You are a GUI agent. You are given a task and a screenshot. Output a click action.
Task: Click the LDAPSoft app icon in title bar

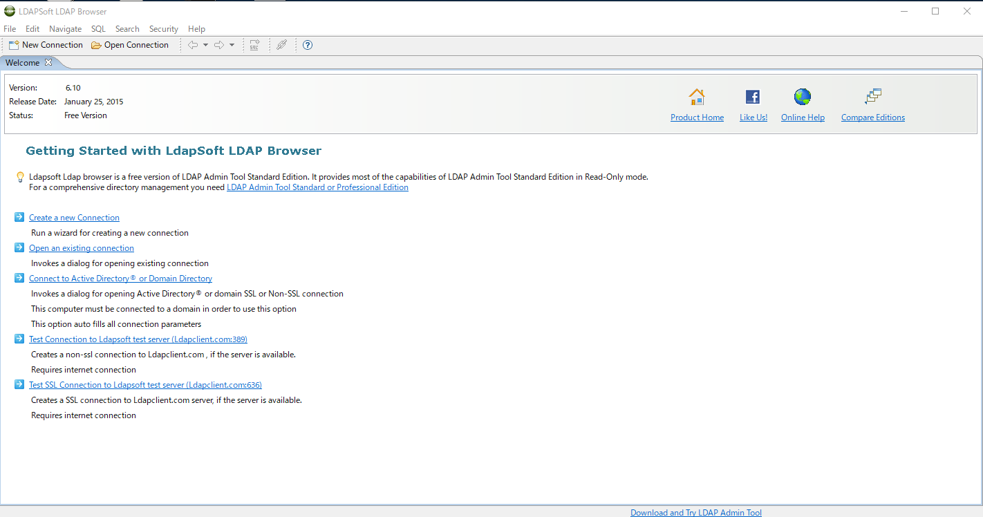pos(9,11)
